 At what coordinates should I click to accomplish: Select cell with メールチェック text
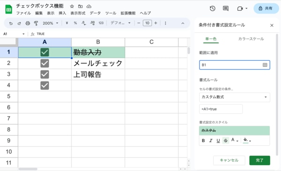tap(98, 64)
